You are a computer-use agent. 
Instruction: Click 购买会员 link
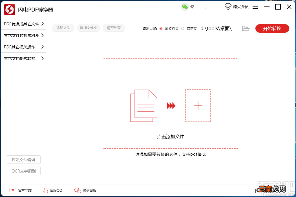[240, 7]
